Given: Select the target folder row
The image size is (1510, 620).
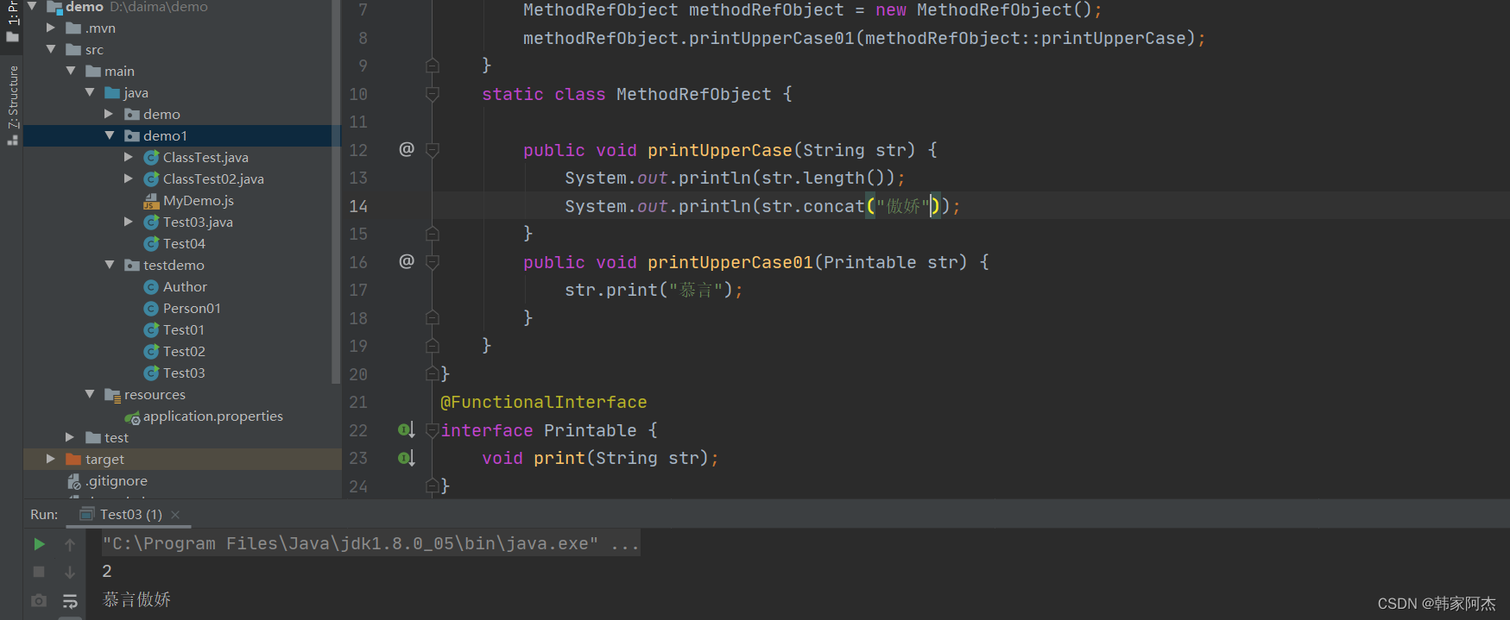Looking at the screenshot, I should (x=182, y=459).
